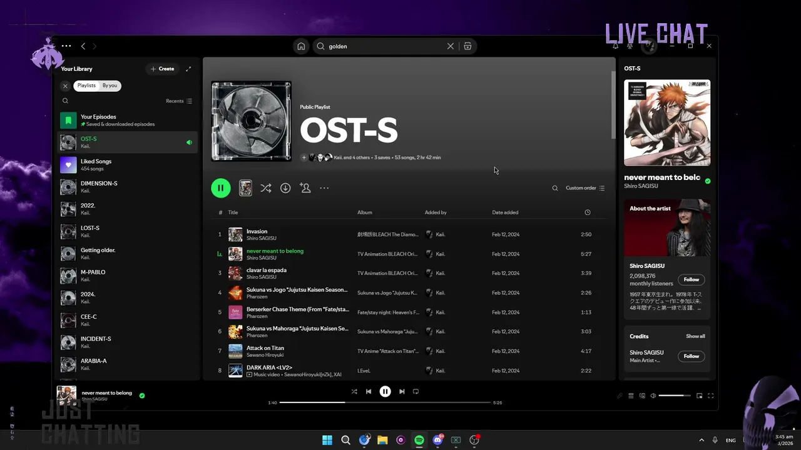
Task: Play the track 'Invasion'
Action: pyautogui.click(x=257, y=231)
